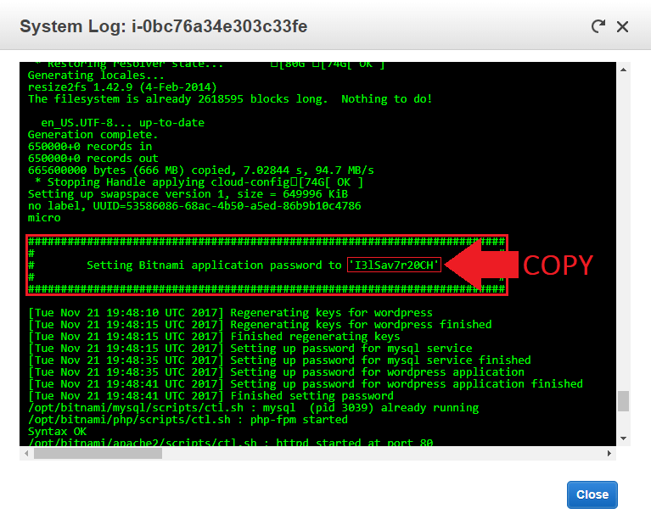Image resolution: width=651 pixels, height=525 pixels.
Task: Click the line '650000+0 records in'
Action: click(90, 147)
